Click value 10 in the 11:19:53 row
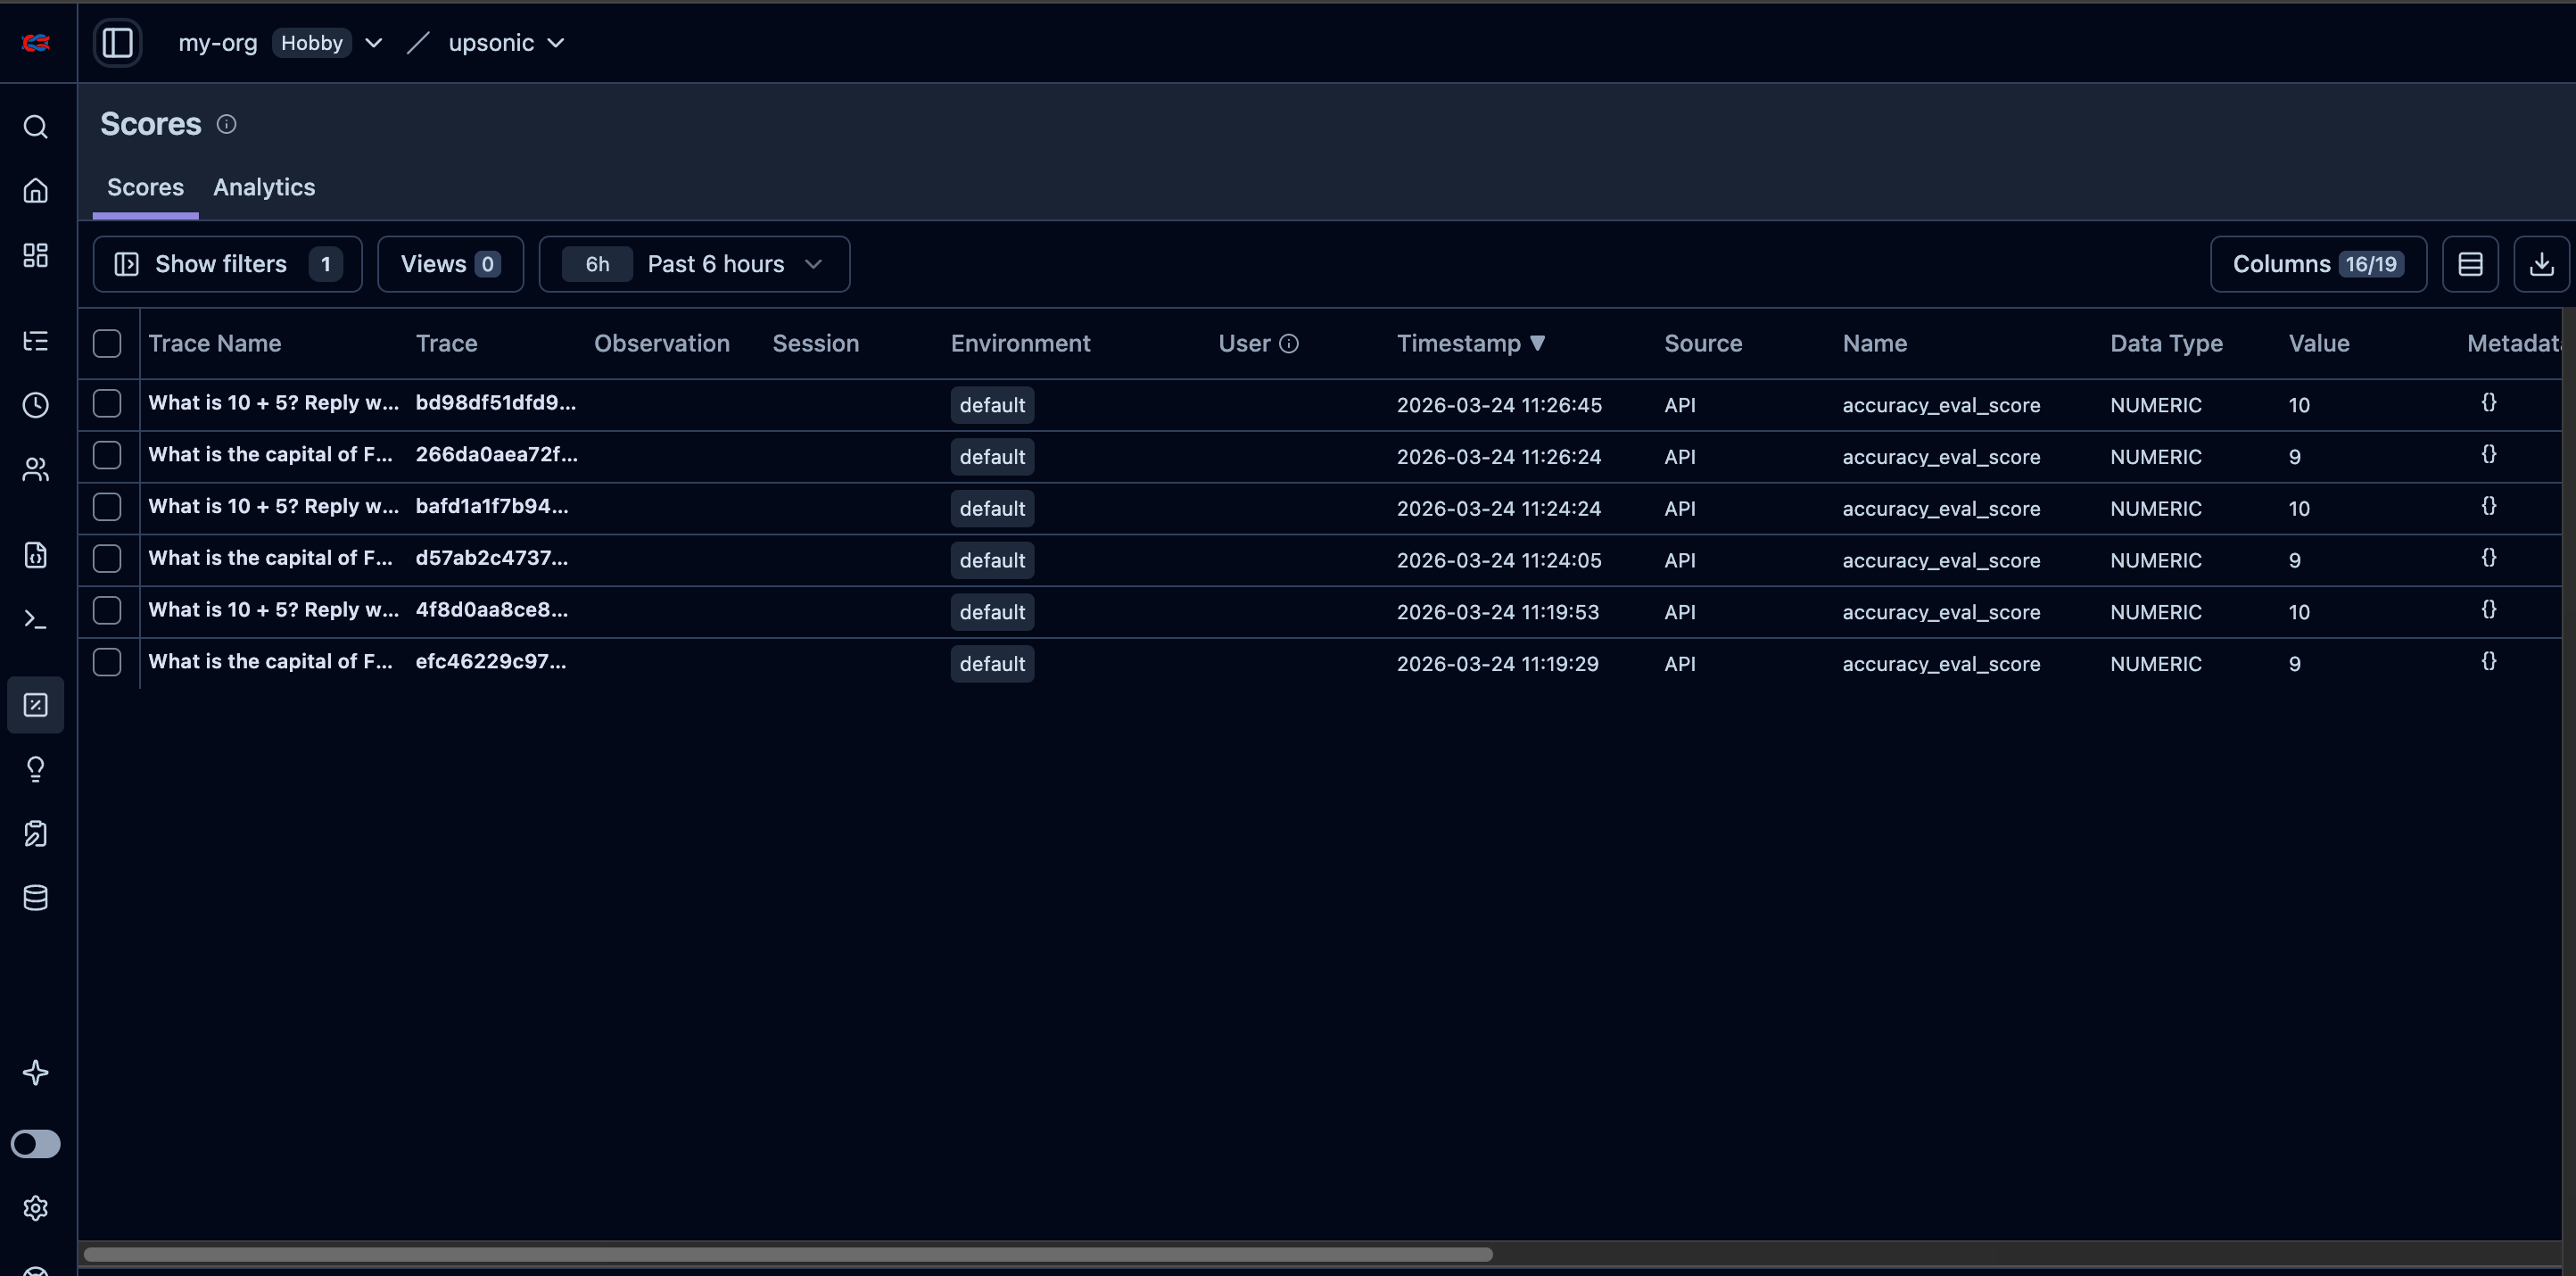The height and width of the screenshot is (1276, 2576). click(x=2299, y=612)
